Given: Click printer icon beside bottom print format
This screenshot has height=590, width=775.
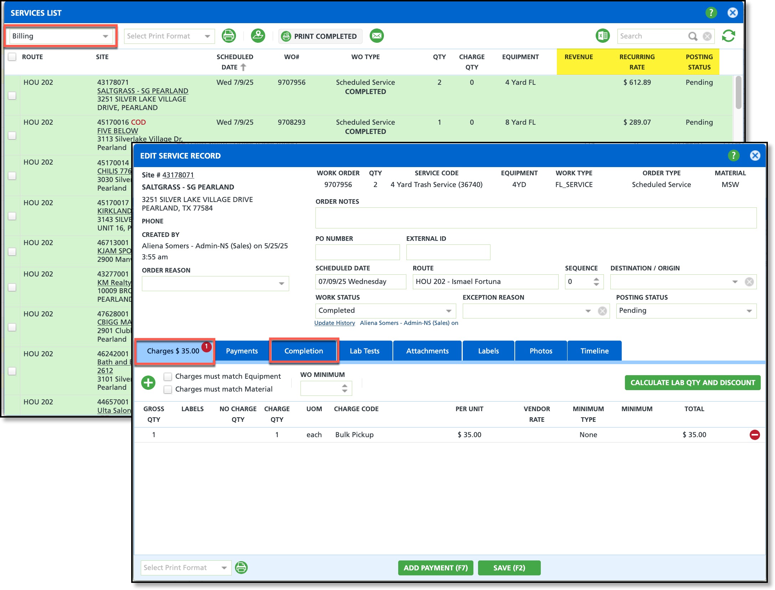Looking at the screenshot, I should point(241,568).
